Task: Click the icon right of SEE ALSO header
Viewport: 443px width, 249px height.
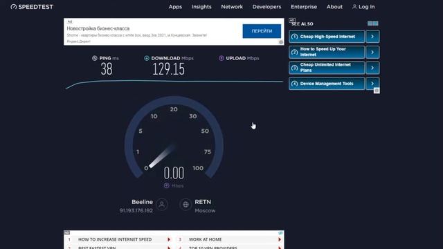Action: click(x=373, y=24)
